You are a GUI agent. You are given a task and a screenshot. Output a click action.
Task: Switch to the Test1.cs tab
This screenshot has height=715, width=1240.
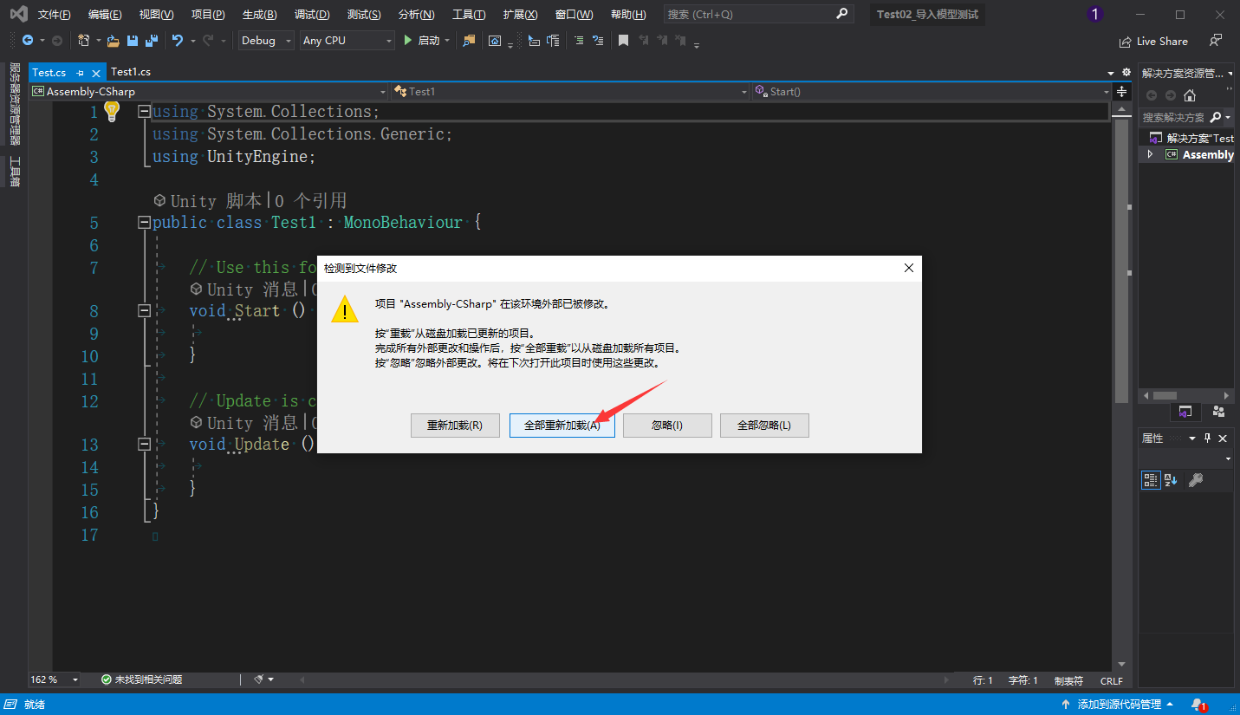(131, 72)
